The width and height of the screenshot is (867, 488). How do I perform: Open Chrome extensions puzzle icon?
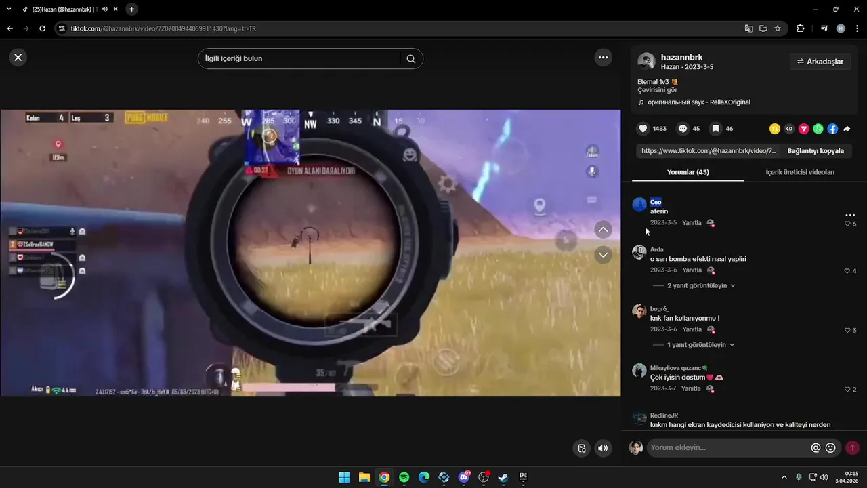pos(800,28)
